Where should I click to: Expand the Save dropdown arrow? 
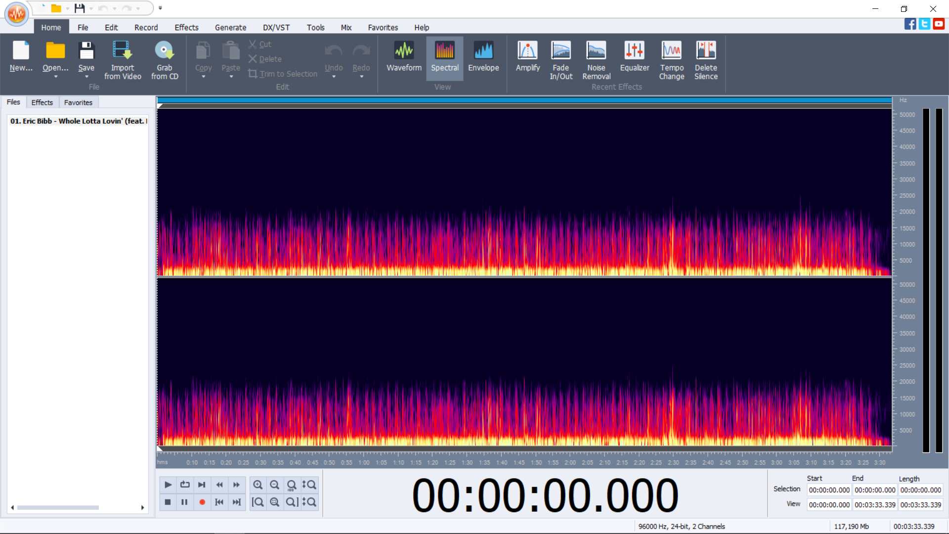(x=86, y=77)
